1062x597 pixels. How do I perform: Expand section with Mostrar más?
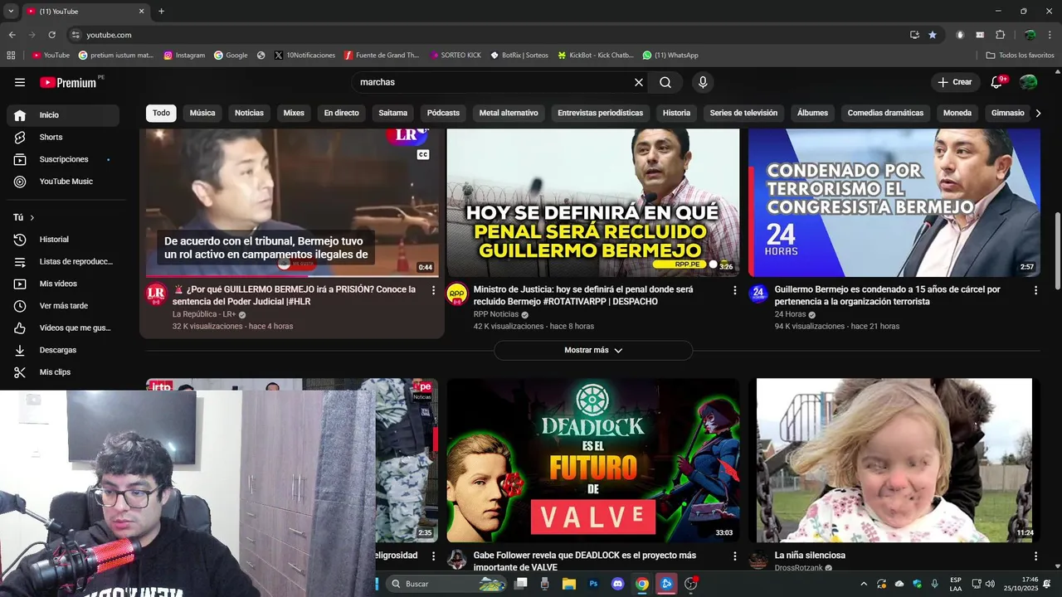pyautogui.click(x=593, y=350)
